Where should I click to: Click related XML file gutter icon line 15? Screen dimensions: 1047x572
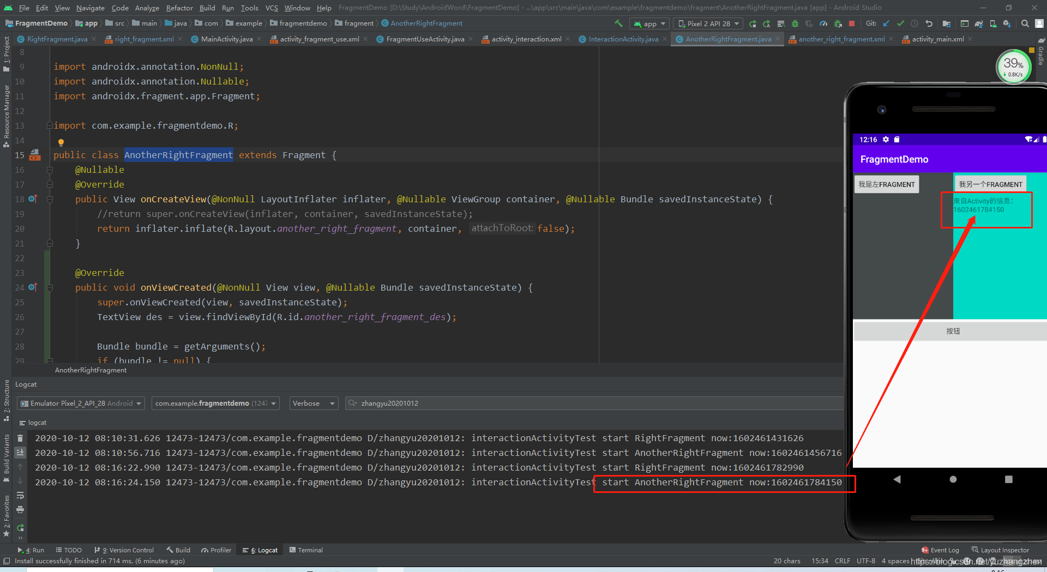(x=35, y=155)
